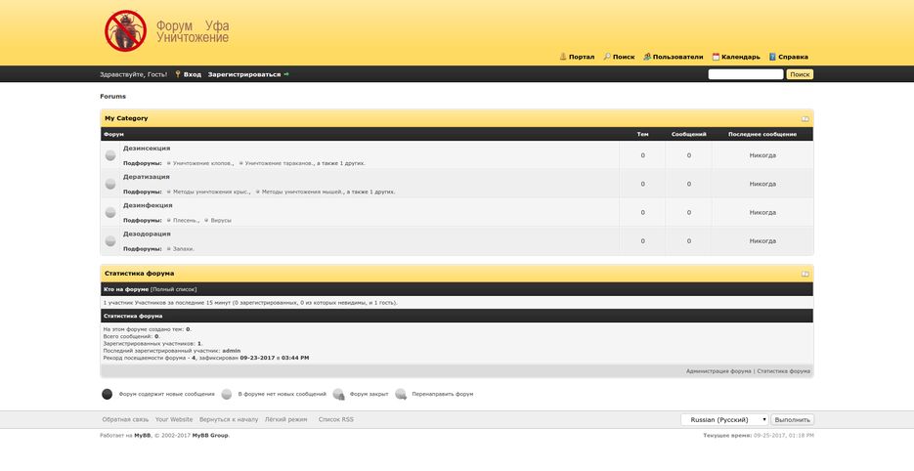Open Администрация форума link
Screen dimensions: 914x471
[718, 371]
